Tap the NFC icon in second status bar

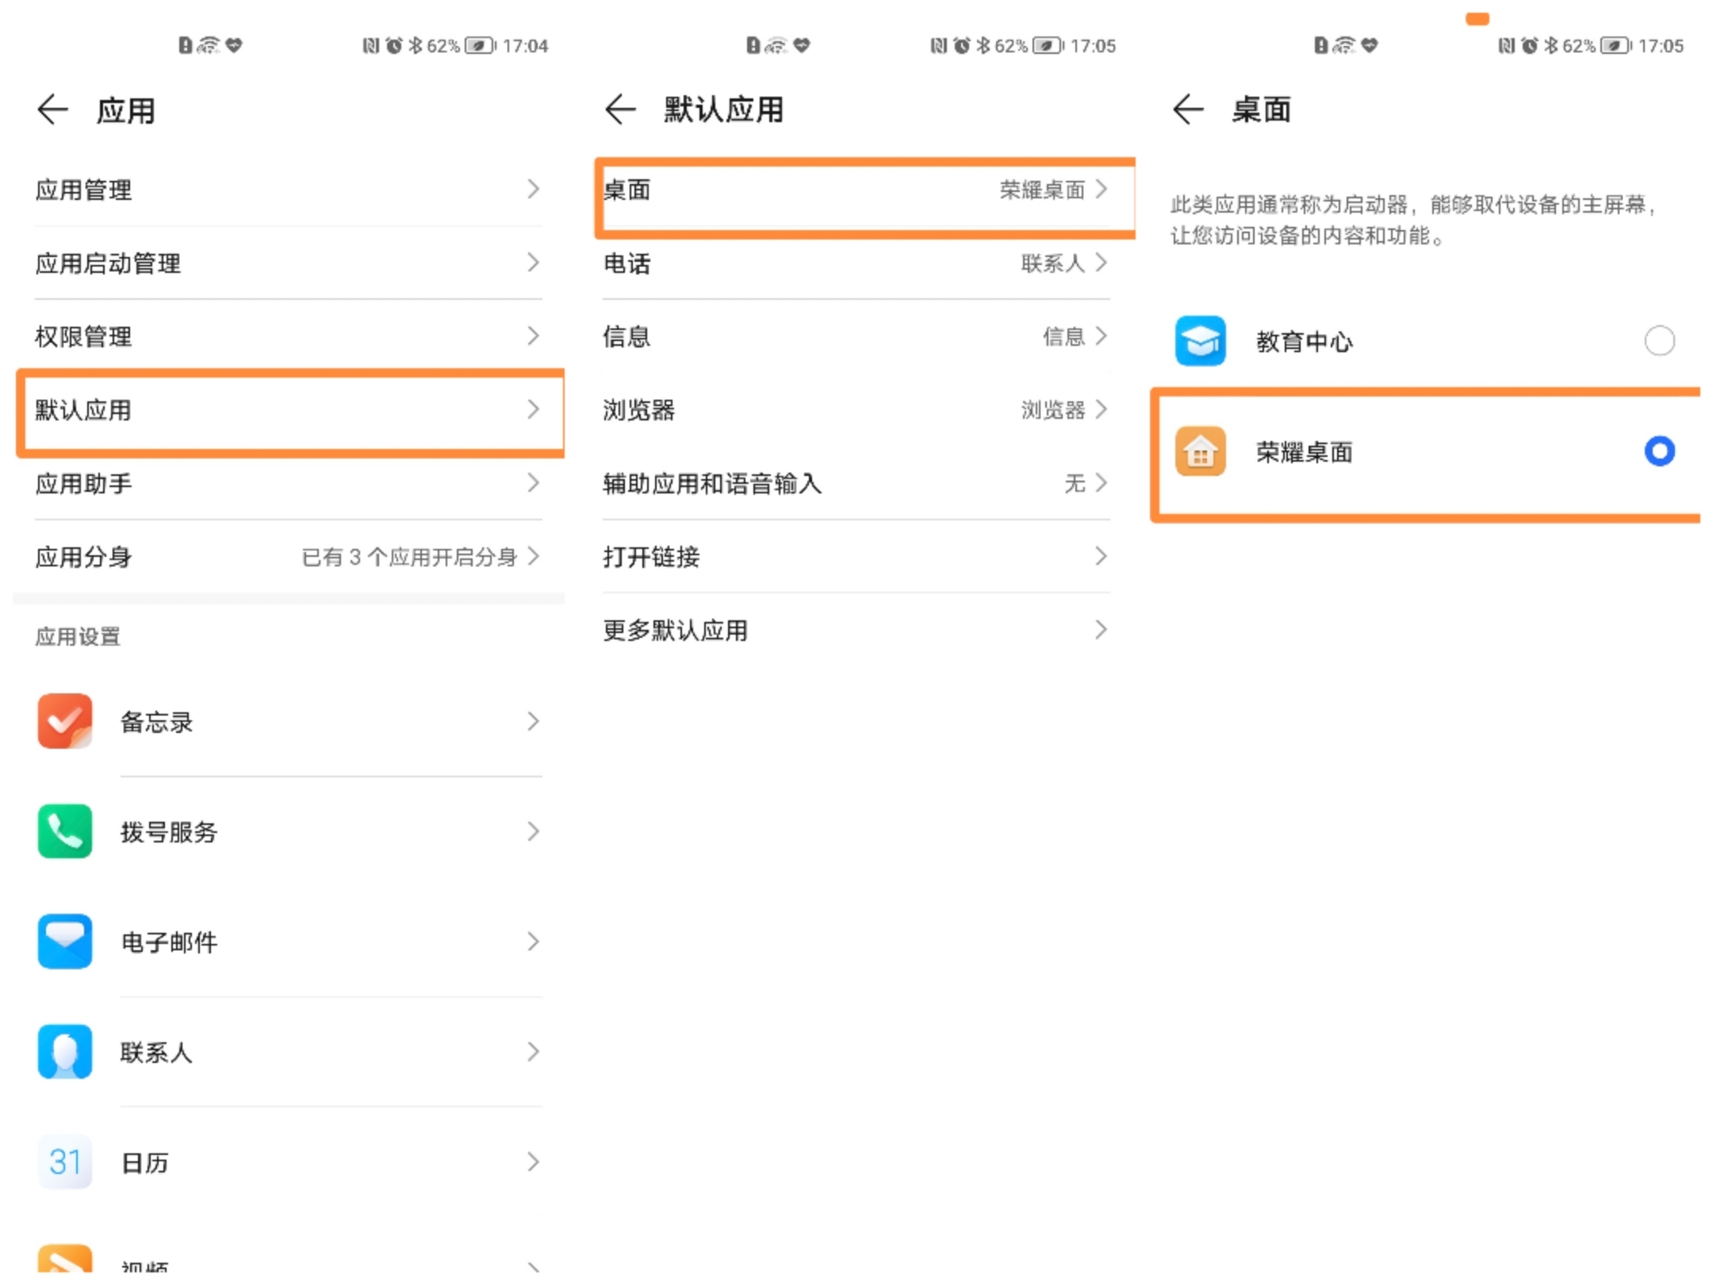938,45
